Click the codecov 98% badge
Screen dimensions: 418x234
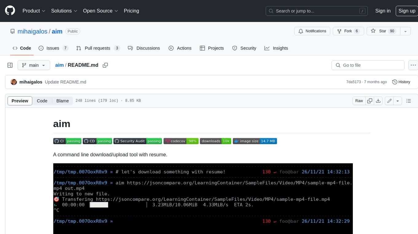click(x=181, y=141)
